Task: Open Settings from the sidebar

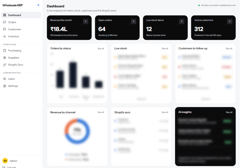Action: pos(21,86)
